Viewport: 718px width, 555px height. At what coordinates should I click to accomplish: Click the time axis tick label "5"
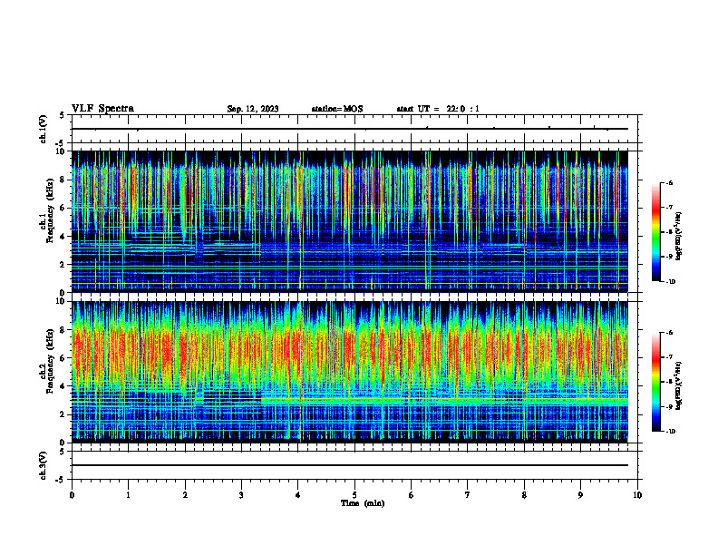tap(354, 495)
